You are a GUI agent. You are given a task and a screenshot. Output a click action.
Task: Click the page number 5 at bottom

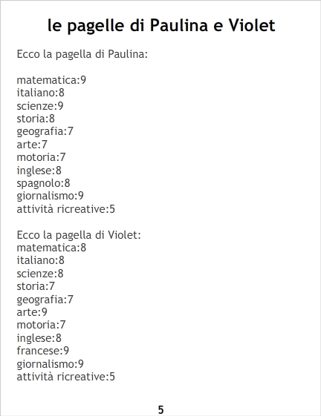[161, 410]
